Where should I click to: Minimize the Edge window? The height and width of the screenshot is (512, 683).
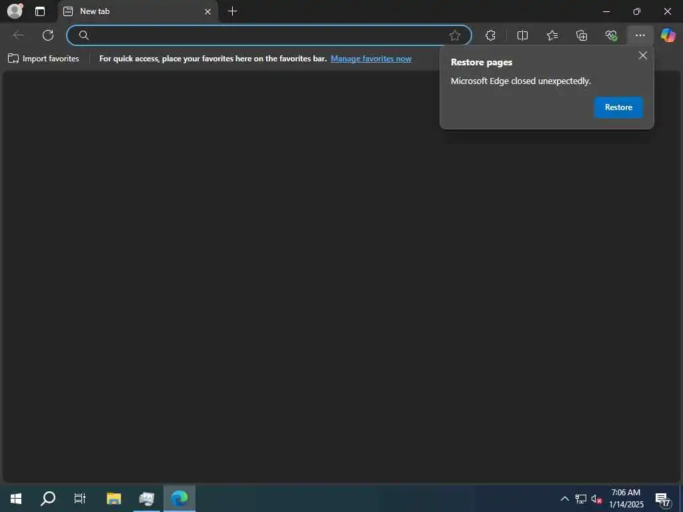pyautogui.click(x=606, y=11)
